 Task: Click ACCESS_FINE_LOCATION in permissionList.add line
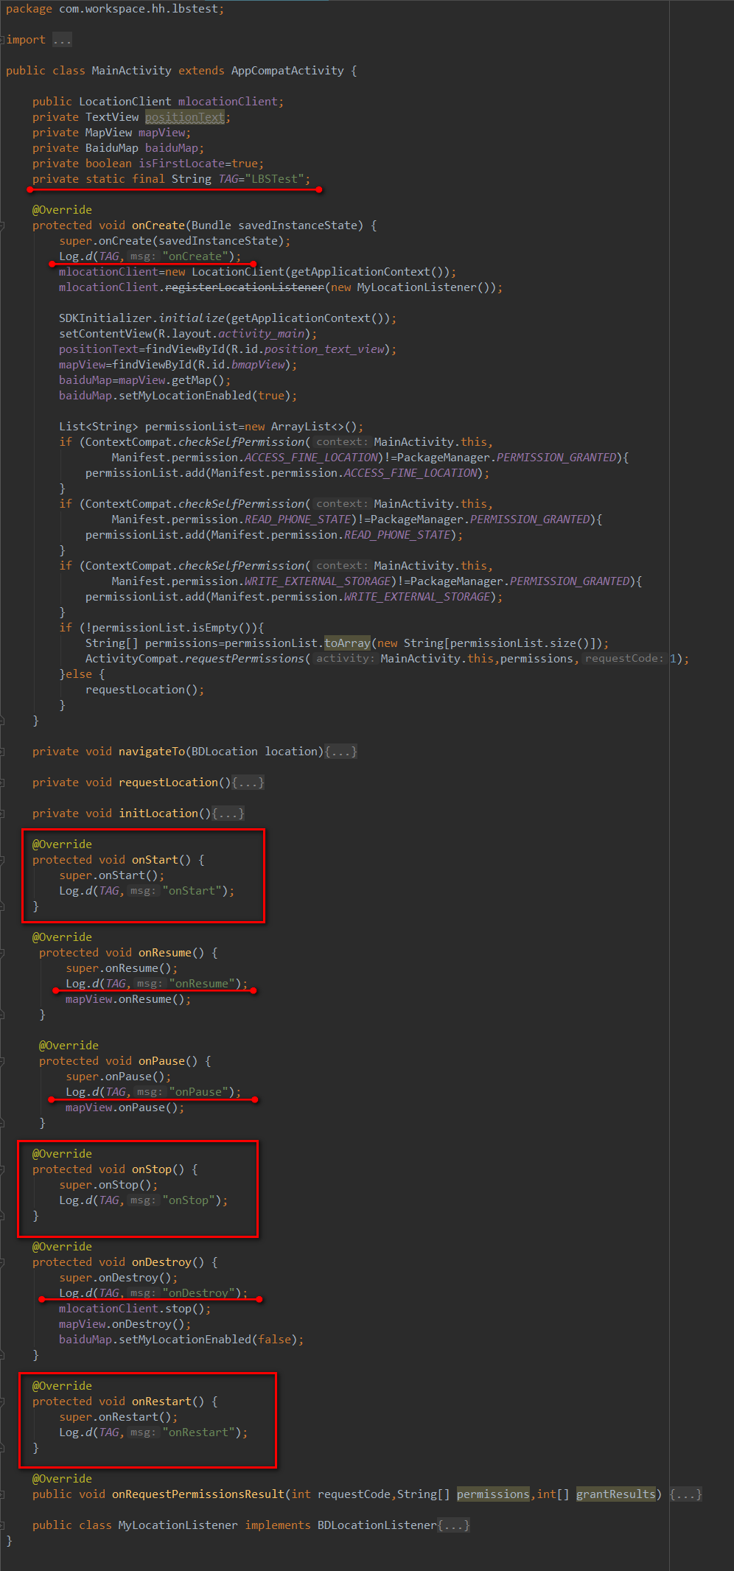point(410,473)
